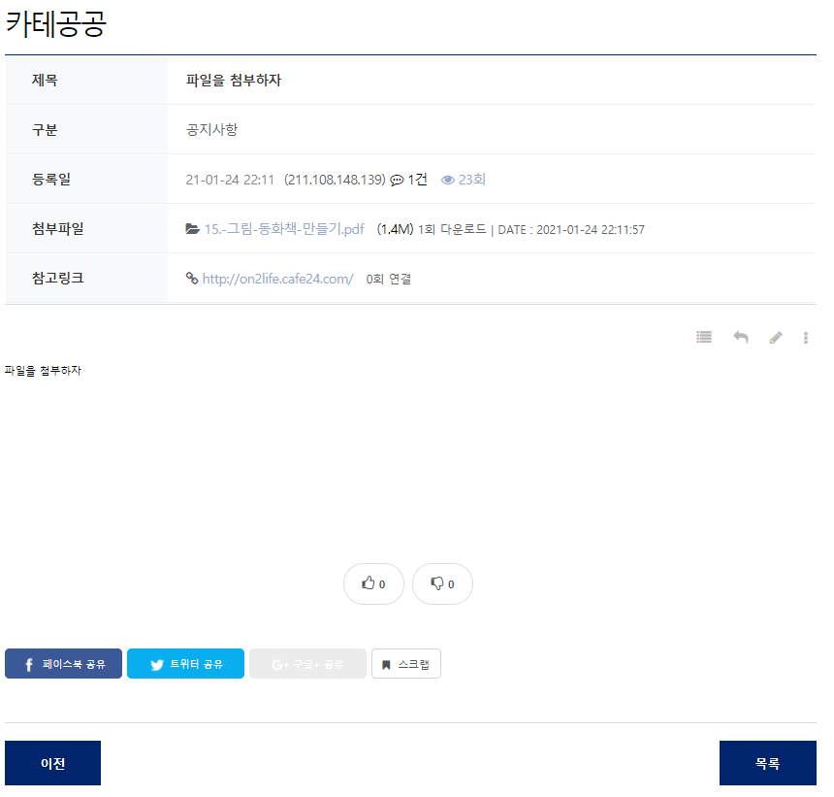Click the comment bubble icon showing 1건
Image resolution: width=834 pixels, height=797 pixels.
(x=397, y=180)
